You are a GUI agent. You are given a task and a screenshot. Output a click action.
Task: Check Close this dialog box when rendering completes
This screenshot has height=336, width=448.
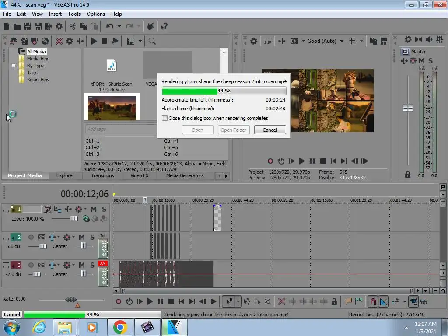coord(165,118)
